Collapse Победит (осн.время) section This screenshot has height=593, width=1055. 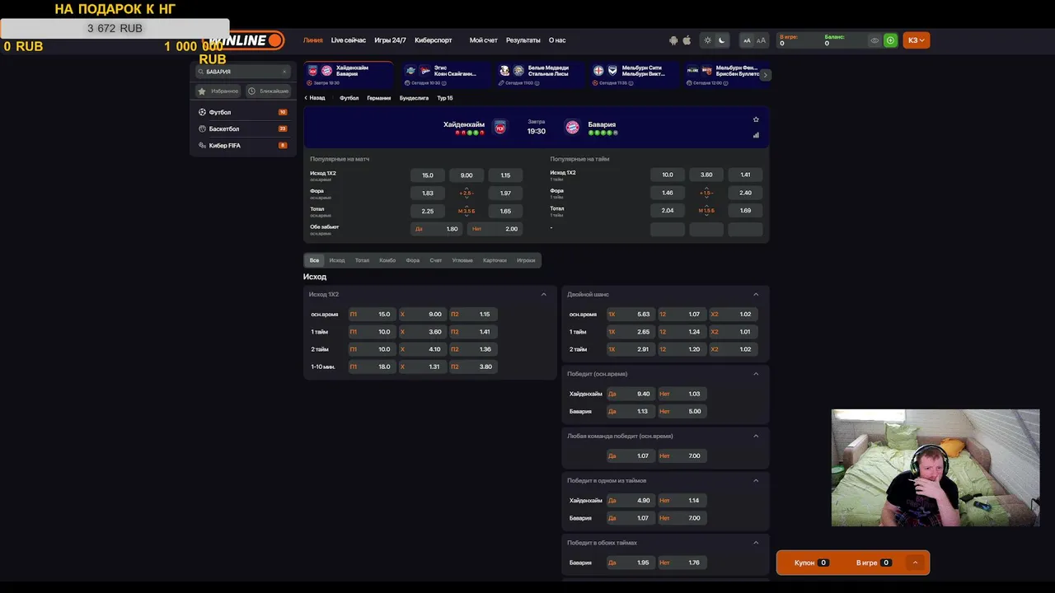(x=756, y=374)
